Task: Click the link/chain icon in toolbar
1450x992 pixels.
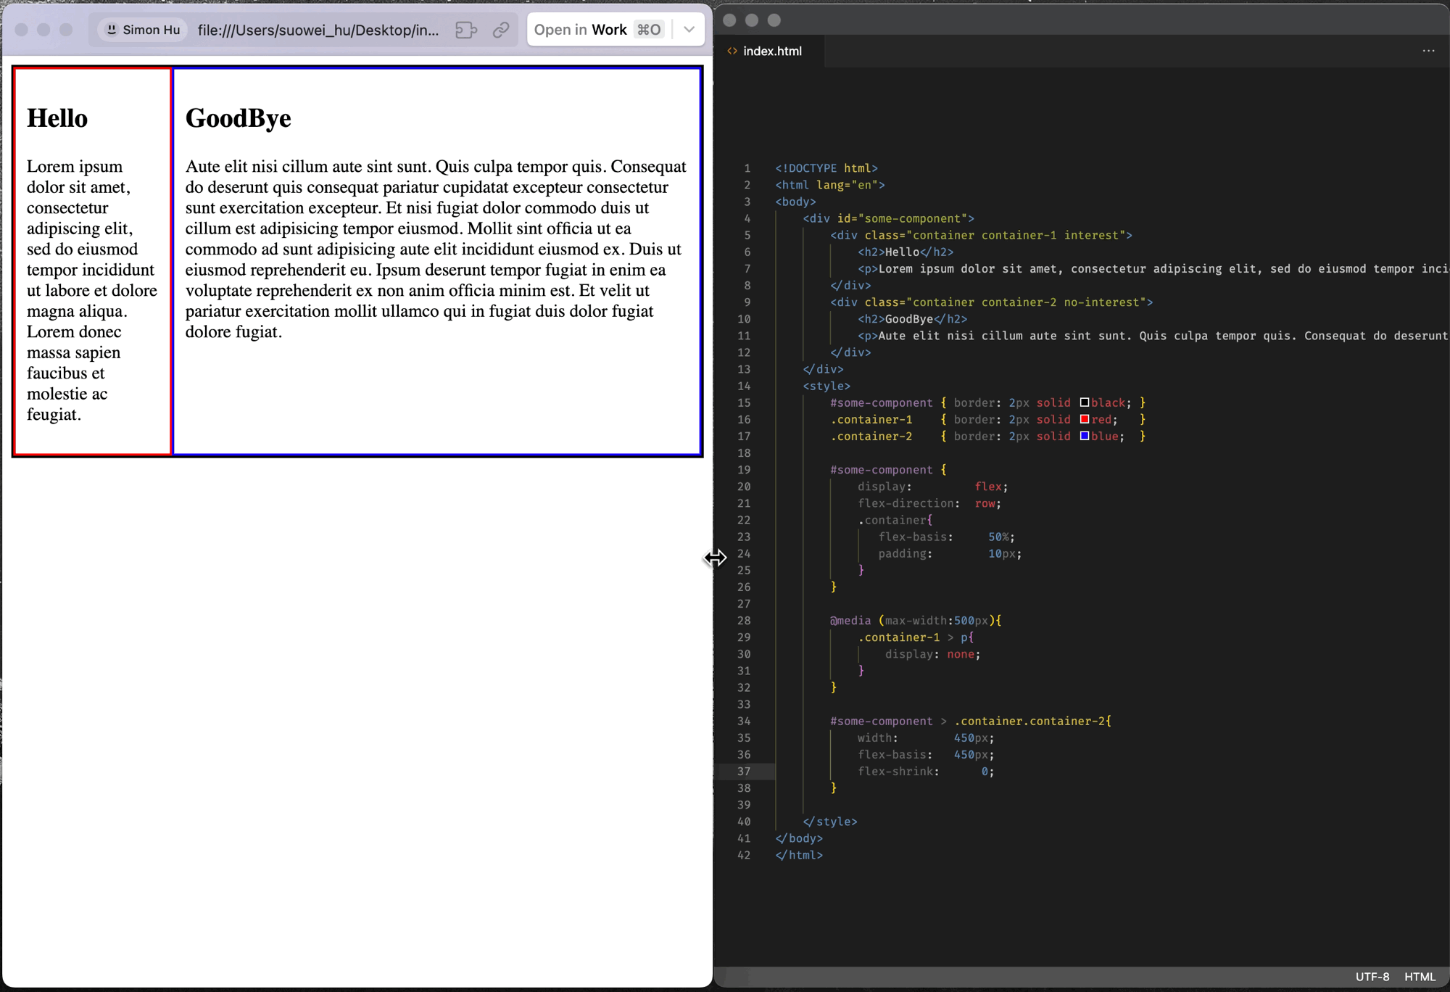Action: point(500,30)
